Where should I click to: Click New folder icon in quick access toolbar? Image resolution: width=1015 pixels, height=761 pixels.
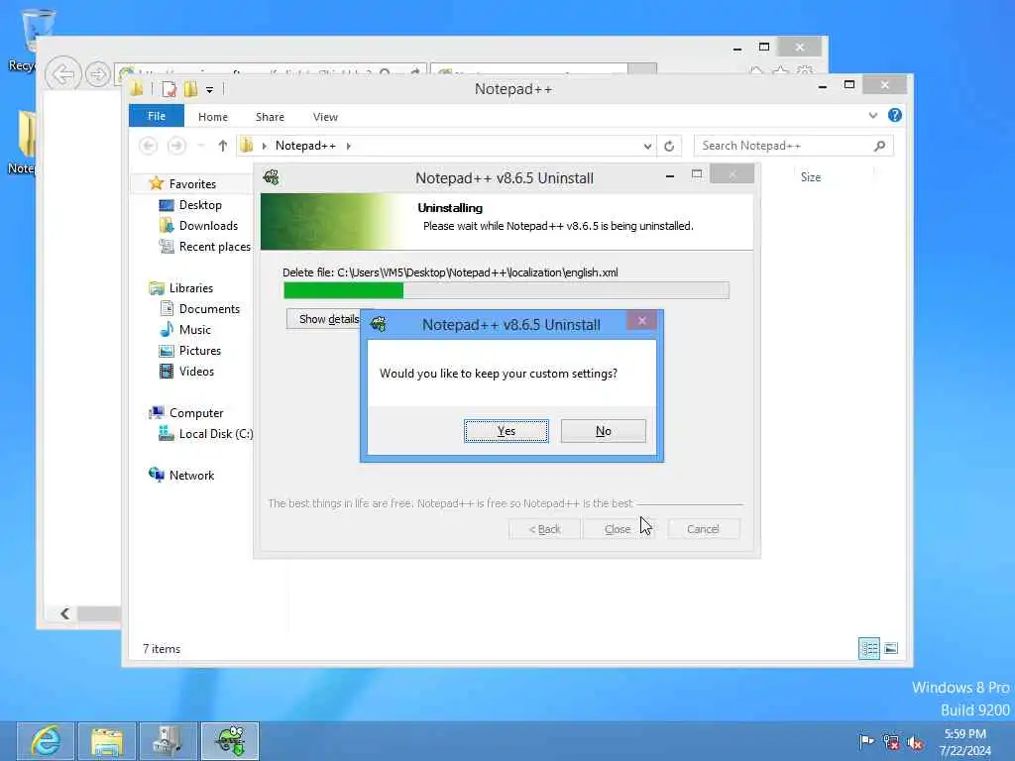(190, 89)
